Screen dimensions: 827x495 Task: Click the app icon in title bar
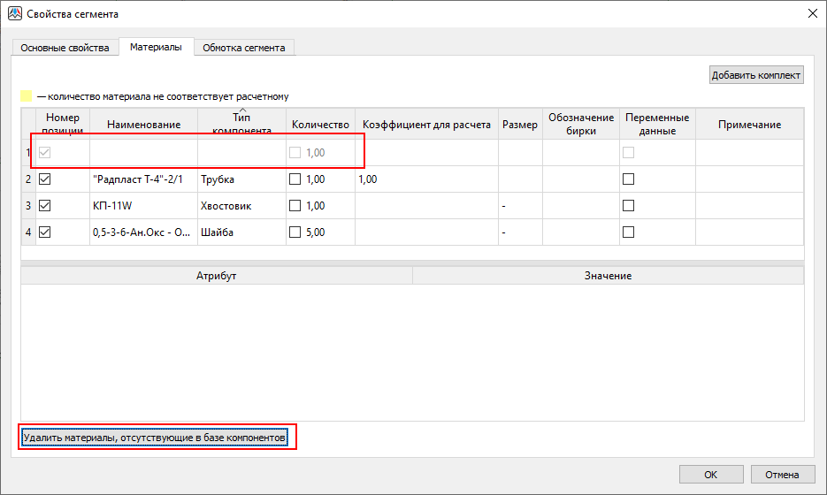14,14
